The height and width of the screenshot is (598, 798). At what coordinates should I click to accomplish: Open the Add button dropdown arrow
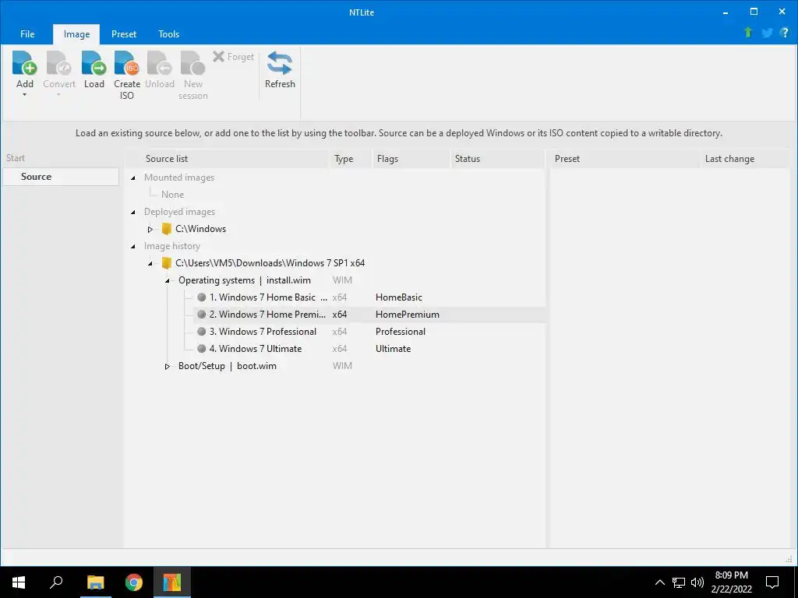(24, 95)
